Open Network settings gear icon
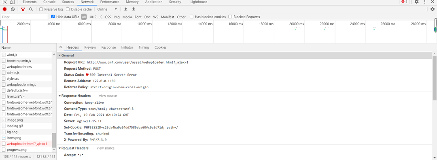This screenshot has width=437, height=160. pyautogui.click(x=432, y=9)
